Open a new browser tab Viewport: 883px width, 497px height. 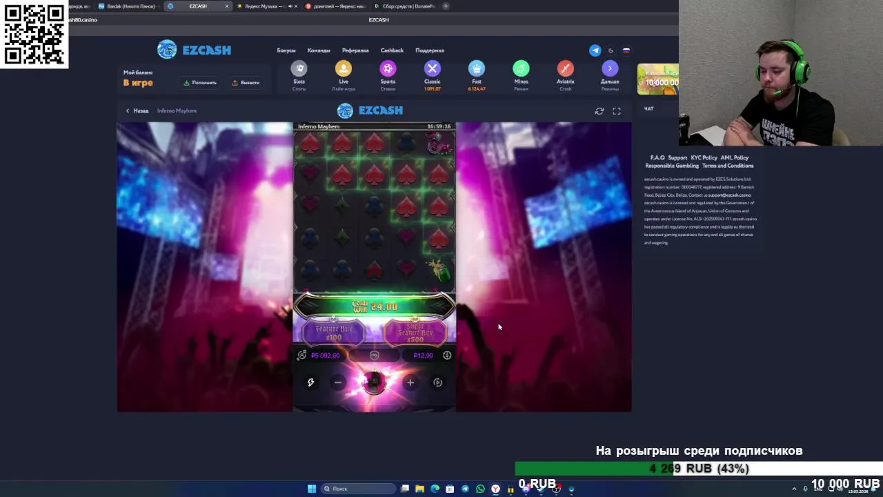click(x=446, y=6)
